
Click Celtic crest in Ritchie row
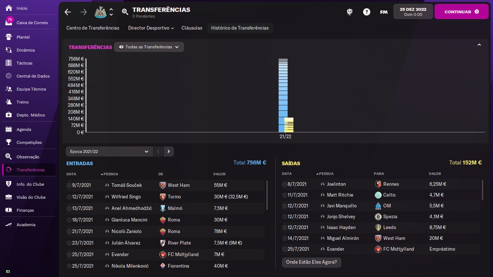point(378,195)
